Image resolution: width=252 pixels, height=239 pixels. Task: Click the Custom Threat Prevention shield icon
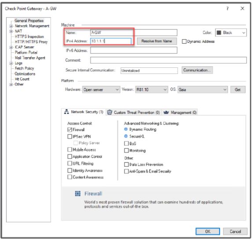(x=110, y=112)
